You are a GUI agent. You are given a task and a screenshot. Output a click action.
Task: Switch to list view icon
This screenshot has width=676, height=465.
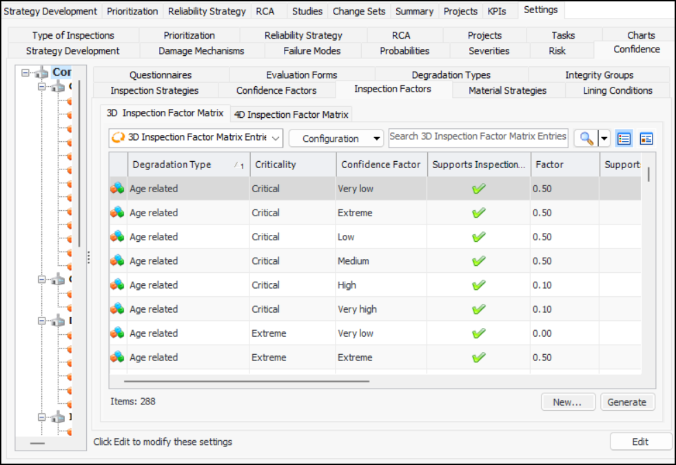tap(624, 138)
